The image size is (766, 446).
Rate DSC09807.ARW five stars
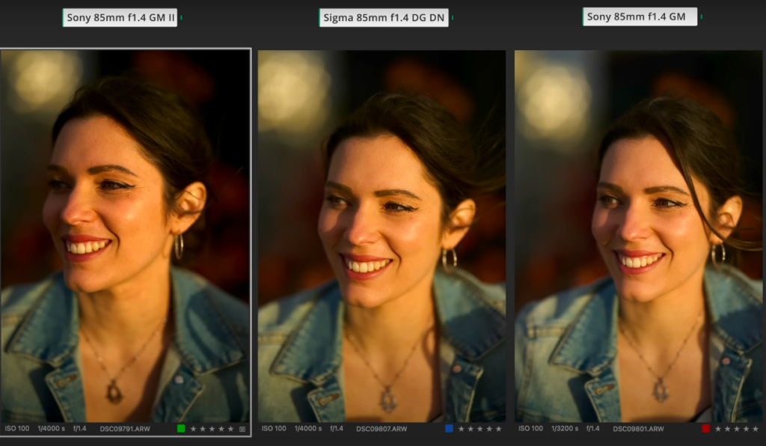point(499,429)
